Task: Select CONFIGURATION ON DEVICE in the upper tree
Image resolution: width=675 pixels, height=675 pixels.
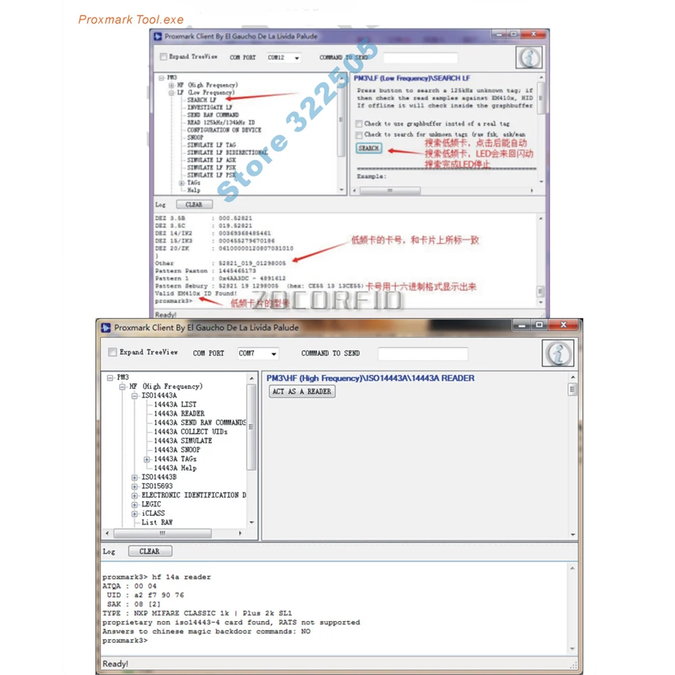Action: coord(224,130)
